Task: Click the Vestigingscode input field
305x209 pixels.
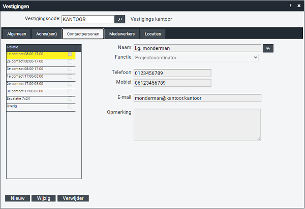Action: click(x=88, y=19)
